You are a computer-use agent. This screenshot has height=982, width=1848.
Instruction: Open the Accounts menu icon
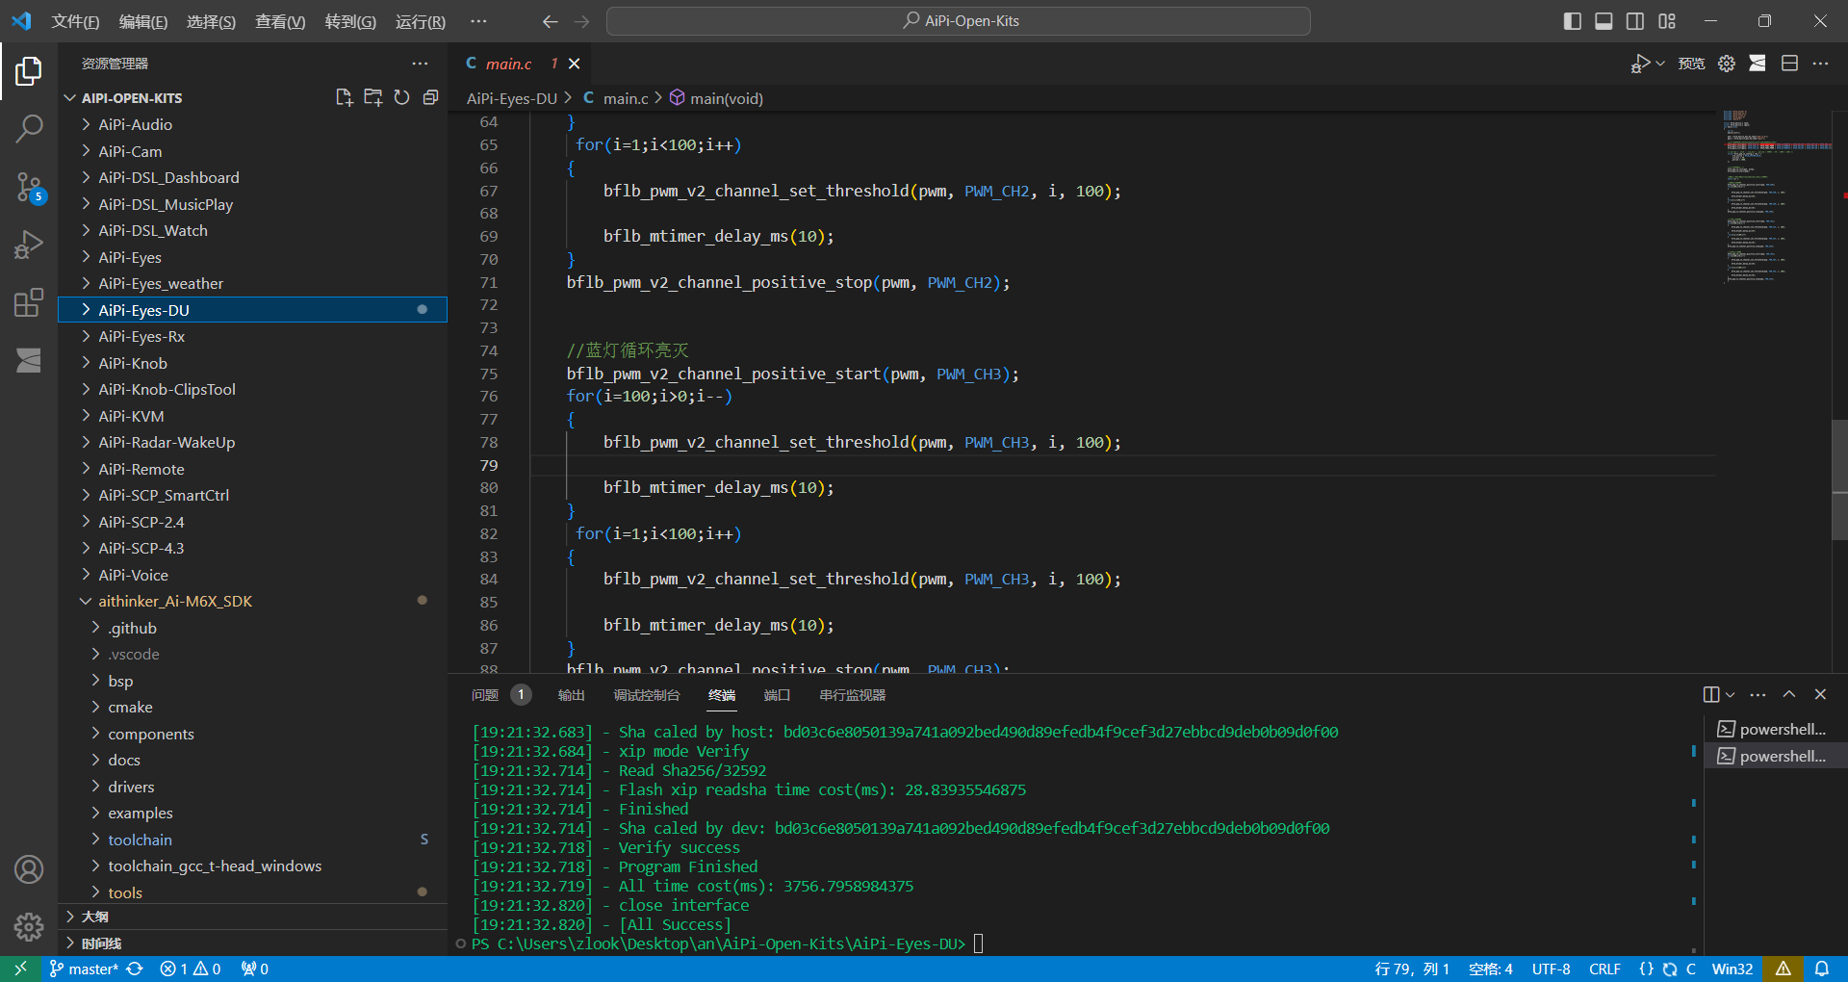coord(29,869)
